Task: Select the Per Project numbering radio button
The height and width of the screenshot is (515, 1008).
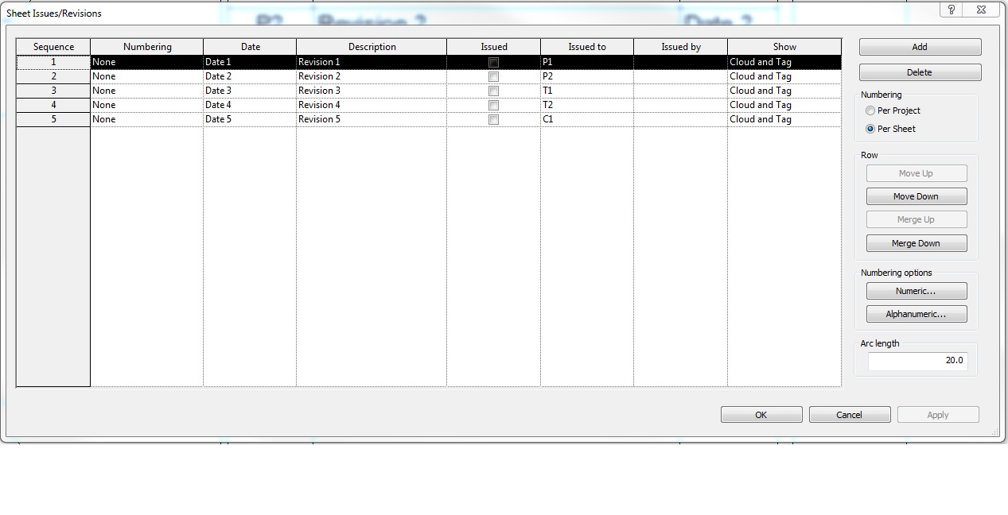Action: click(871, 110)
